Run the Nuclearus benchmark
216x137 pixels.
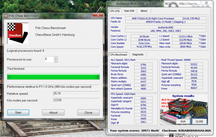click(x=183, y=122)
